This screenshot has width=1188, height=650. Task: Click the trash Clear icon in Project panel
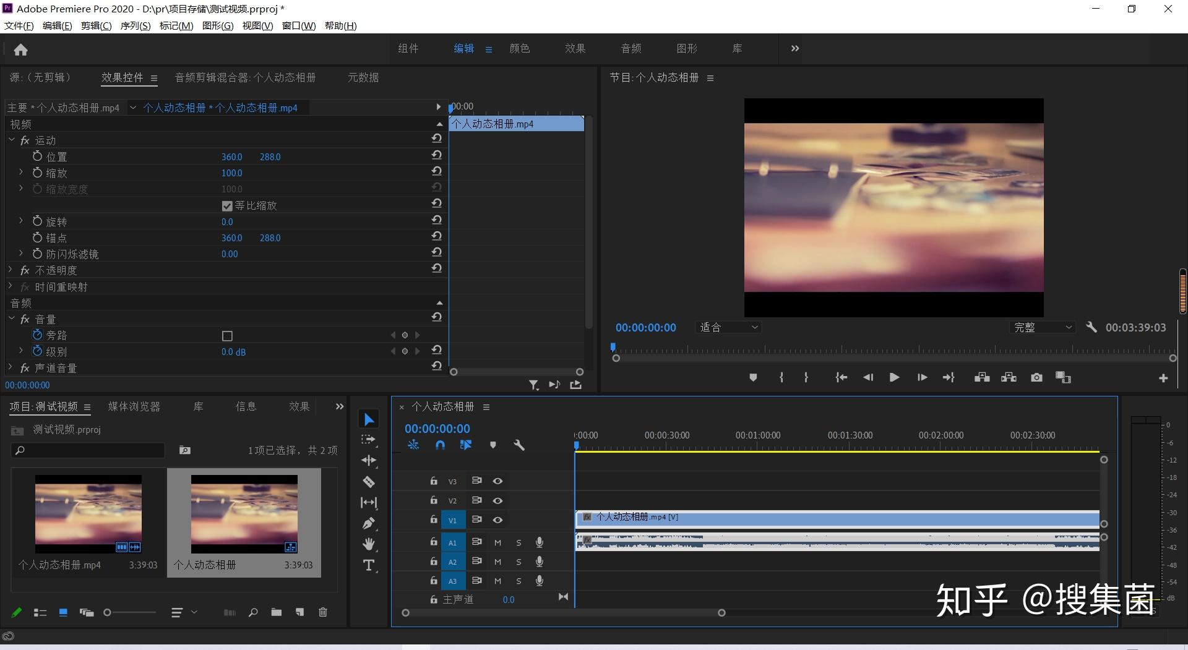point(322,612)
